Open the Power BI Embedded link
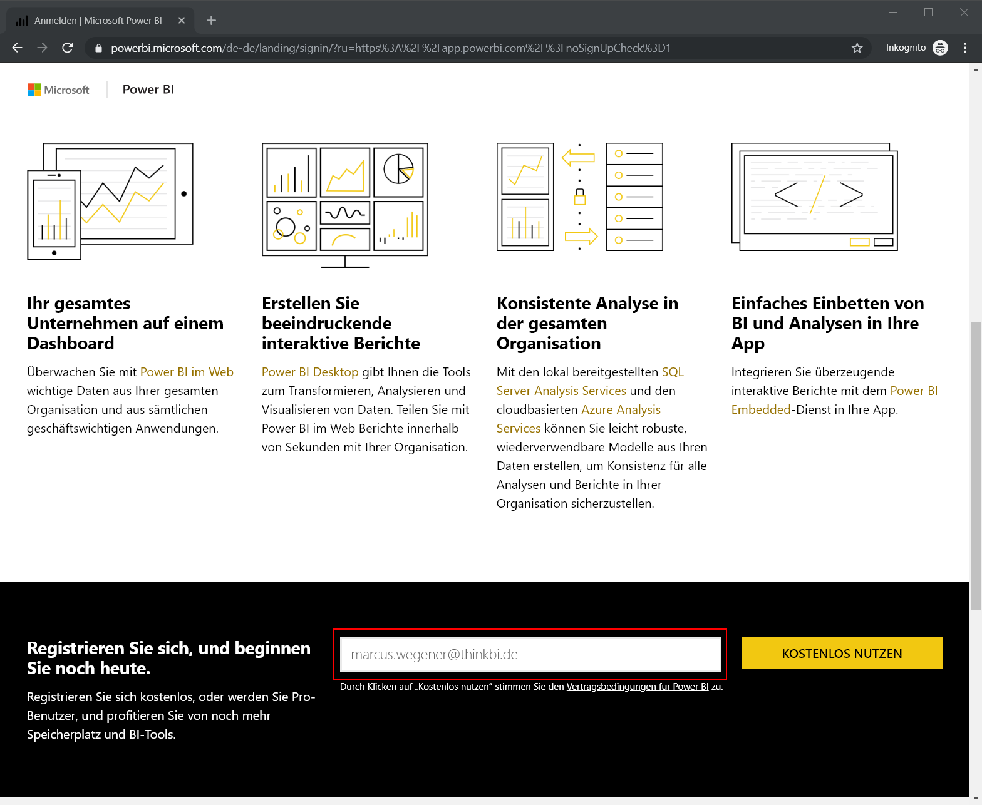 [x=834, y=400]
